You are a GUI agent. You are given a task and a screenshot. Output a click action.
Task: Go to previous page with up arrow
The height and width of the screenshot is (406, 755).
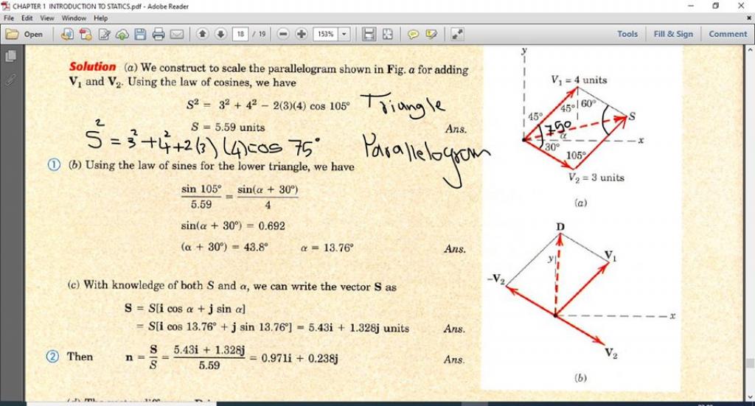click(x=203, y=34)
